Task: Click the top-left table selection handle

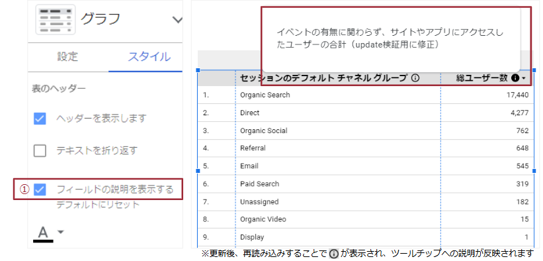Action: [198, 70]
